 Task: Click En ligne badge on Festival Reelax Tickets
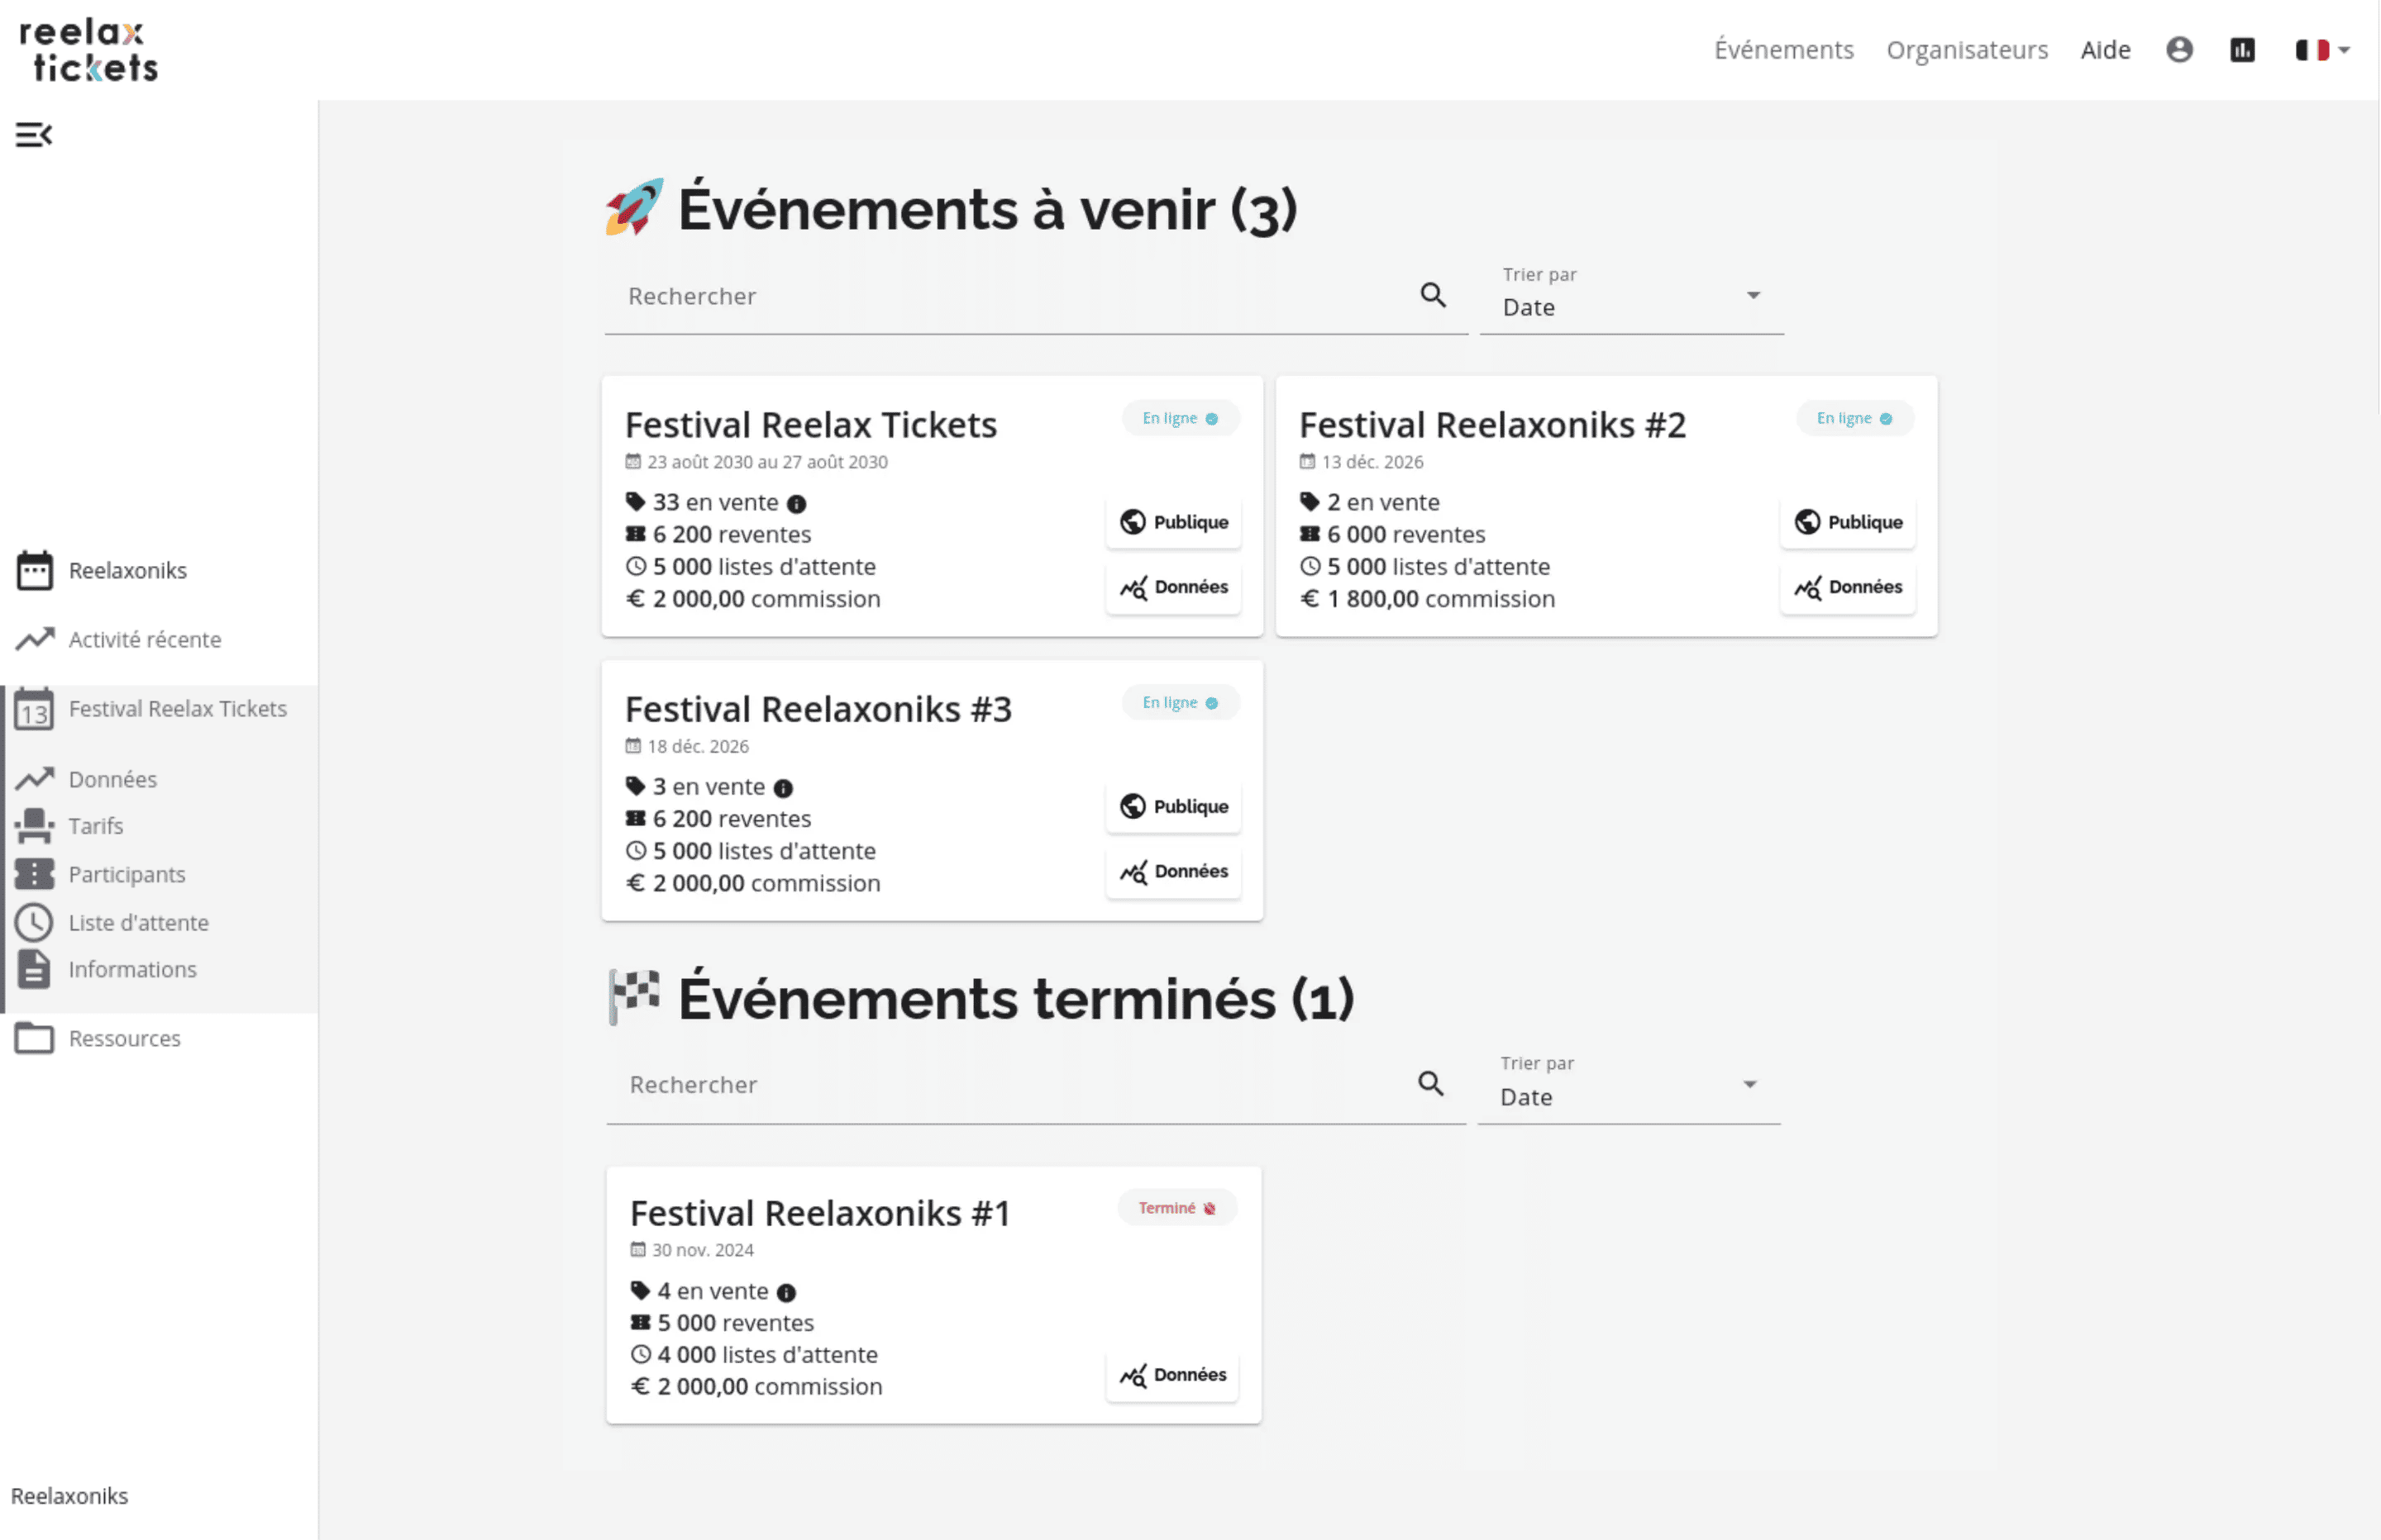[x=1181, y=418]
